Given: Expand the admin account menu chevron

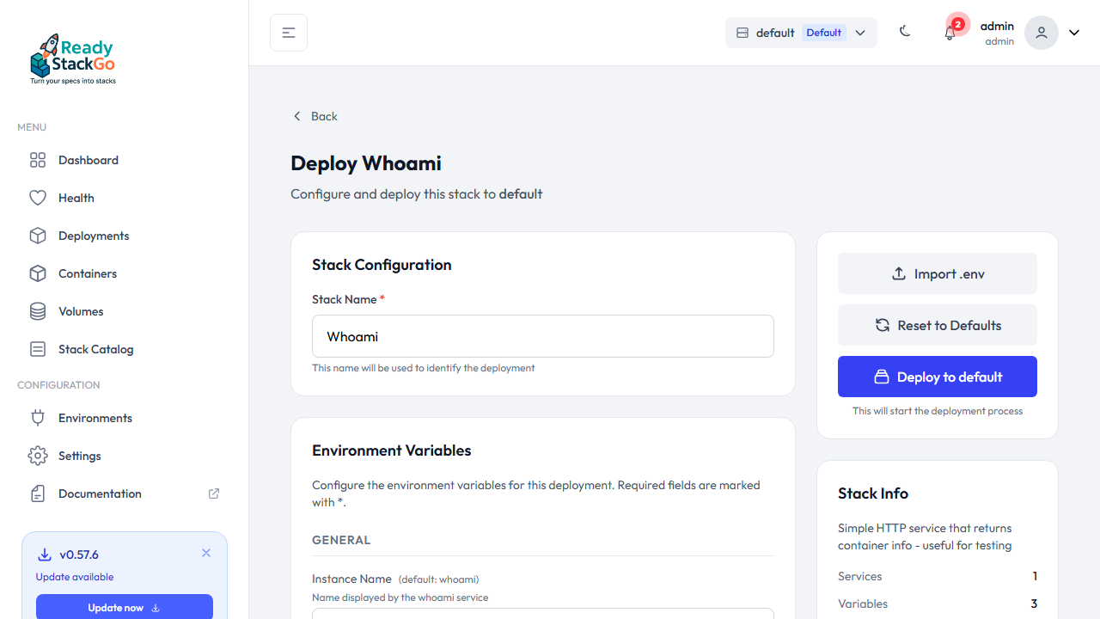Looking at the screenshot, I should [1073, 32].
